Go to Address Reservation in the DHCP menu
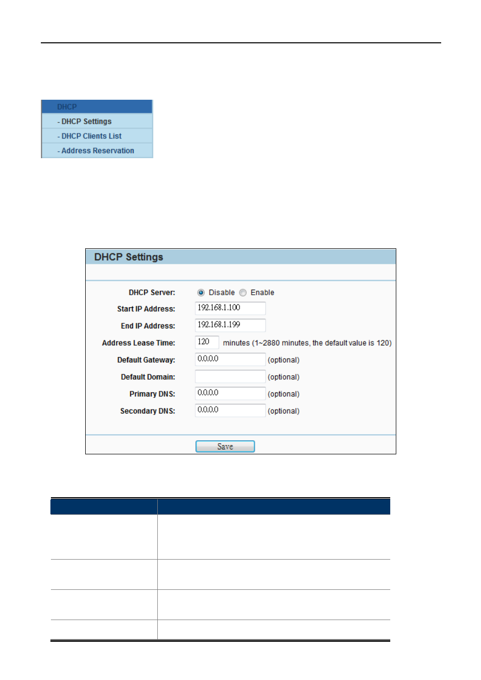The height and width of the screenshot is (680, 481). click(97, 151)
